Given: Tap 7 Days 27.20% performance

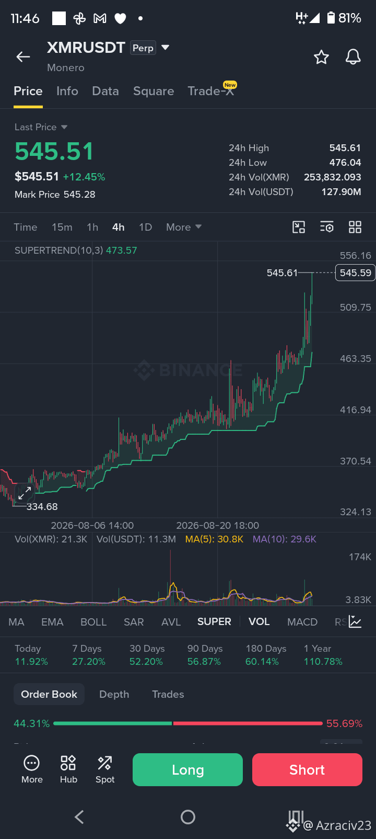Looking at the screenshot, I should pos(89,655).
